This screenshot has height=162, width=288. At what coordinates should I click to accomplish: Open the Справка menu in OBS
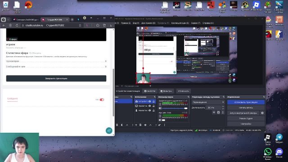[208, 23]
